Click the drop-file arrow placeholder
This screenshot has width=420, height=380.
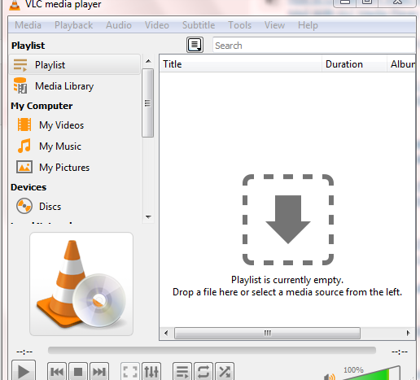(x=288, y=220)
